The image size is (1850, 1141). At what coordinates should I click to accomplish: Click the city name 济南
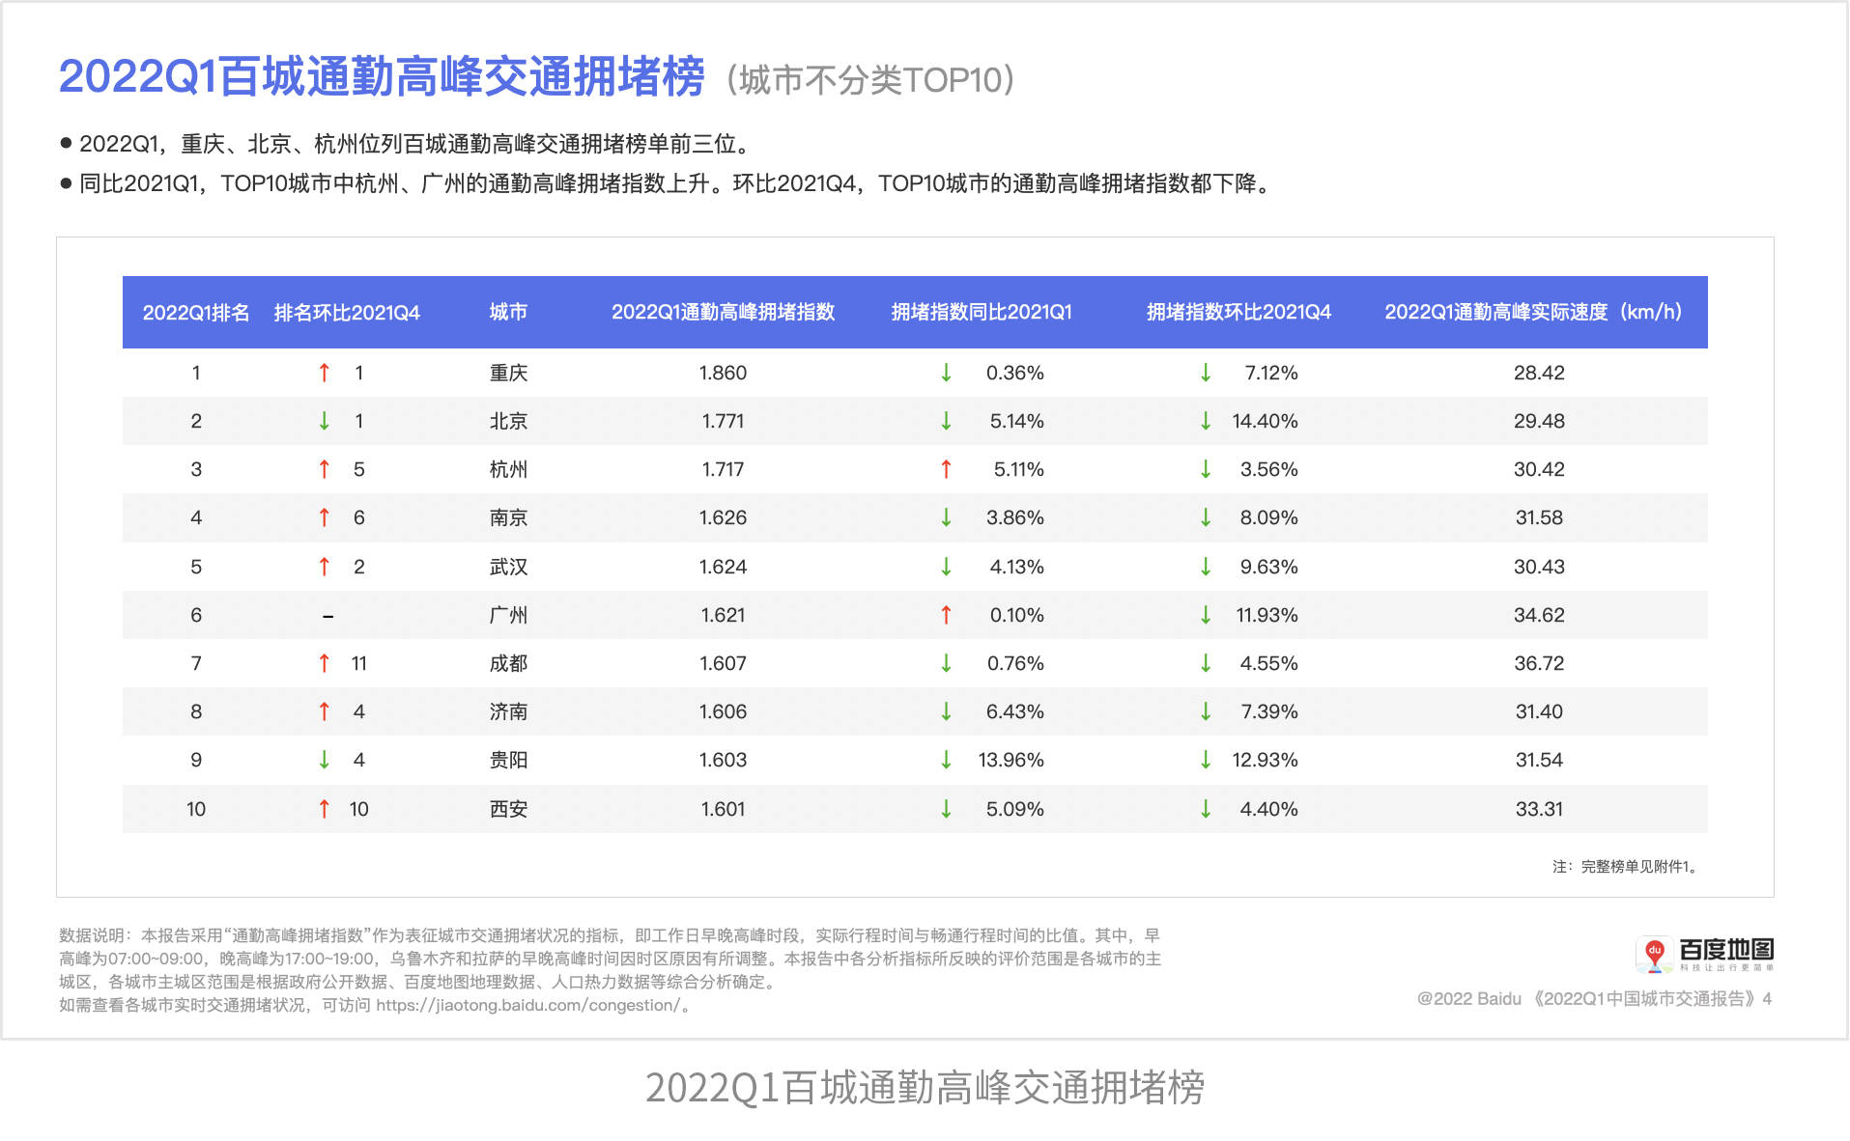pyautogui.click(x=508, y=711)
